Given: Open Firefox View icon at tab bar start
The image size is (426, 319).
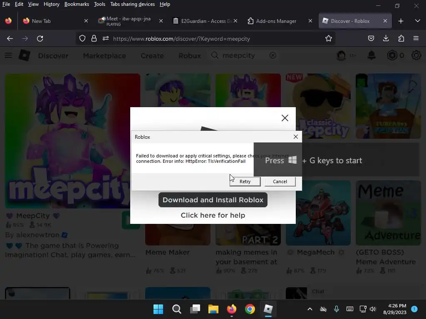Looking at the screenshot, I should point(8,21).
